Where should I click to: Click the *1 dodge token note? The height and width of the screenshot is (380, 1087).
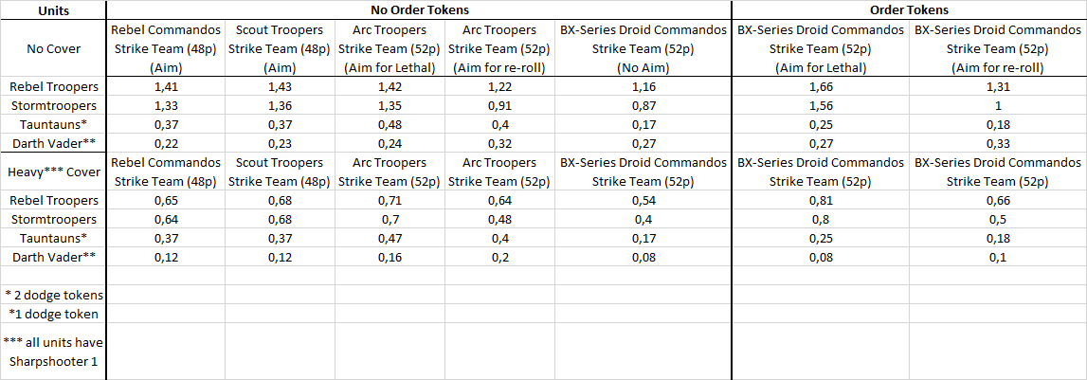click(53, 314)
